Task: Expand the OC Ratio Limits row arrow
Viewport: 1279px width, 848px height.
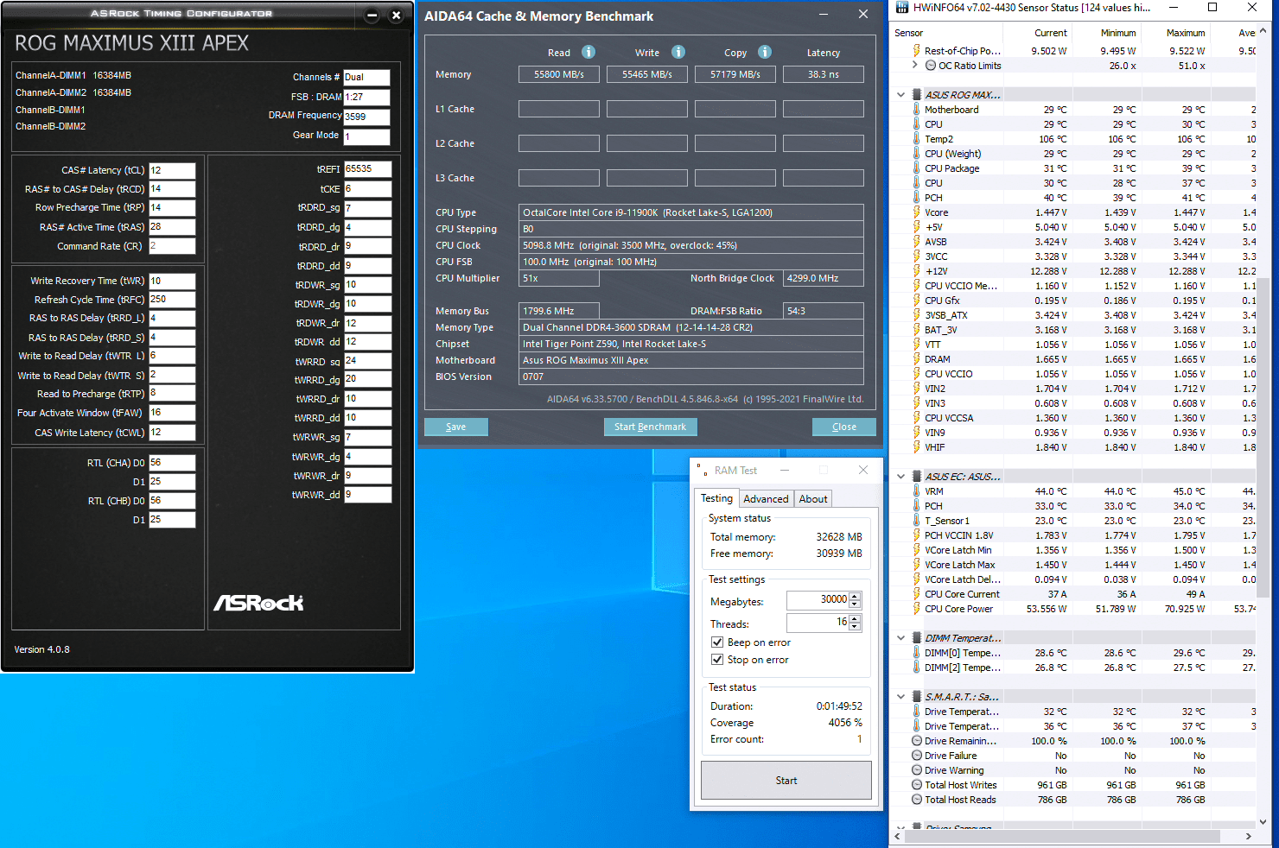Action: coord(914,65)
